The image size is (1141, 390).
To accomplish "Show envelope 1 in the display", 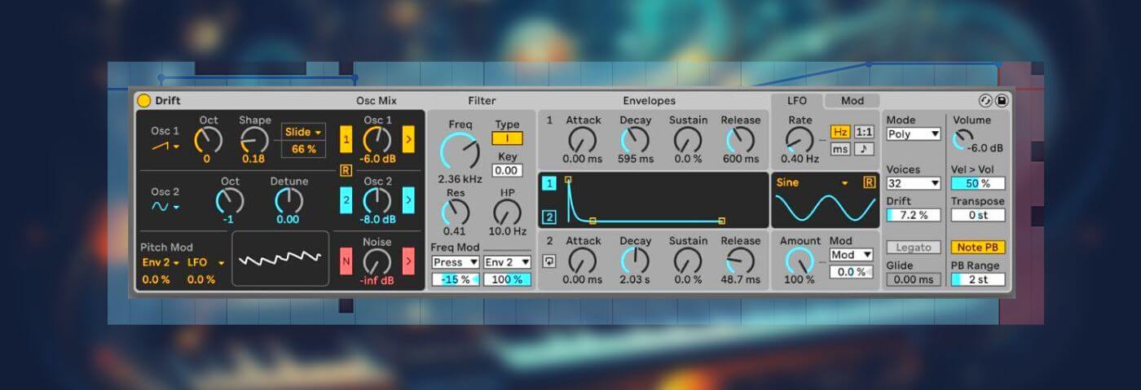I will (549, 184).
